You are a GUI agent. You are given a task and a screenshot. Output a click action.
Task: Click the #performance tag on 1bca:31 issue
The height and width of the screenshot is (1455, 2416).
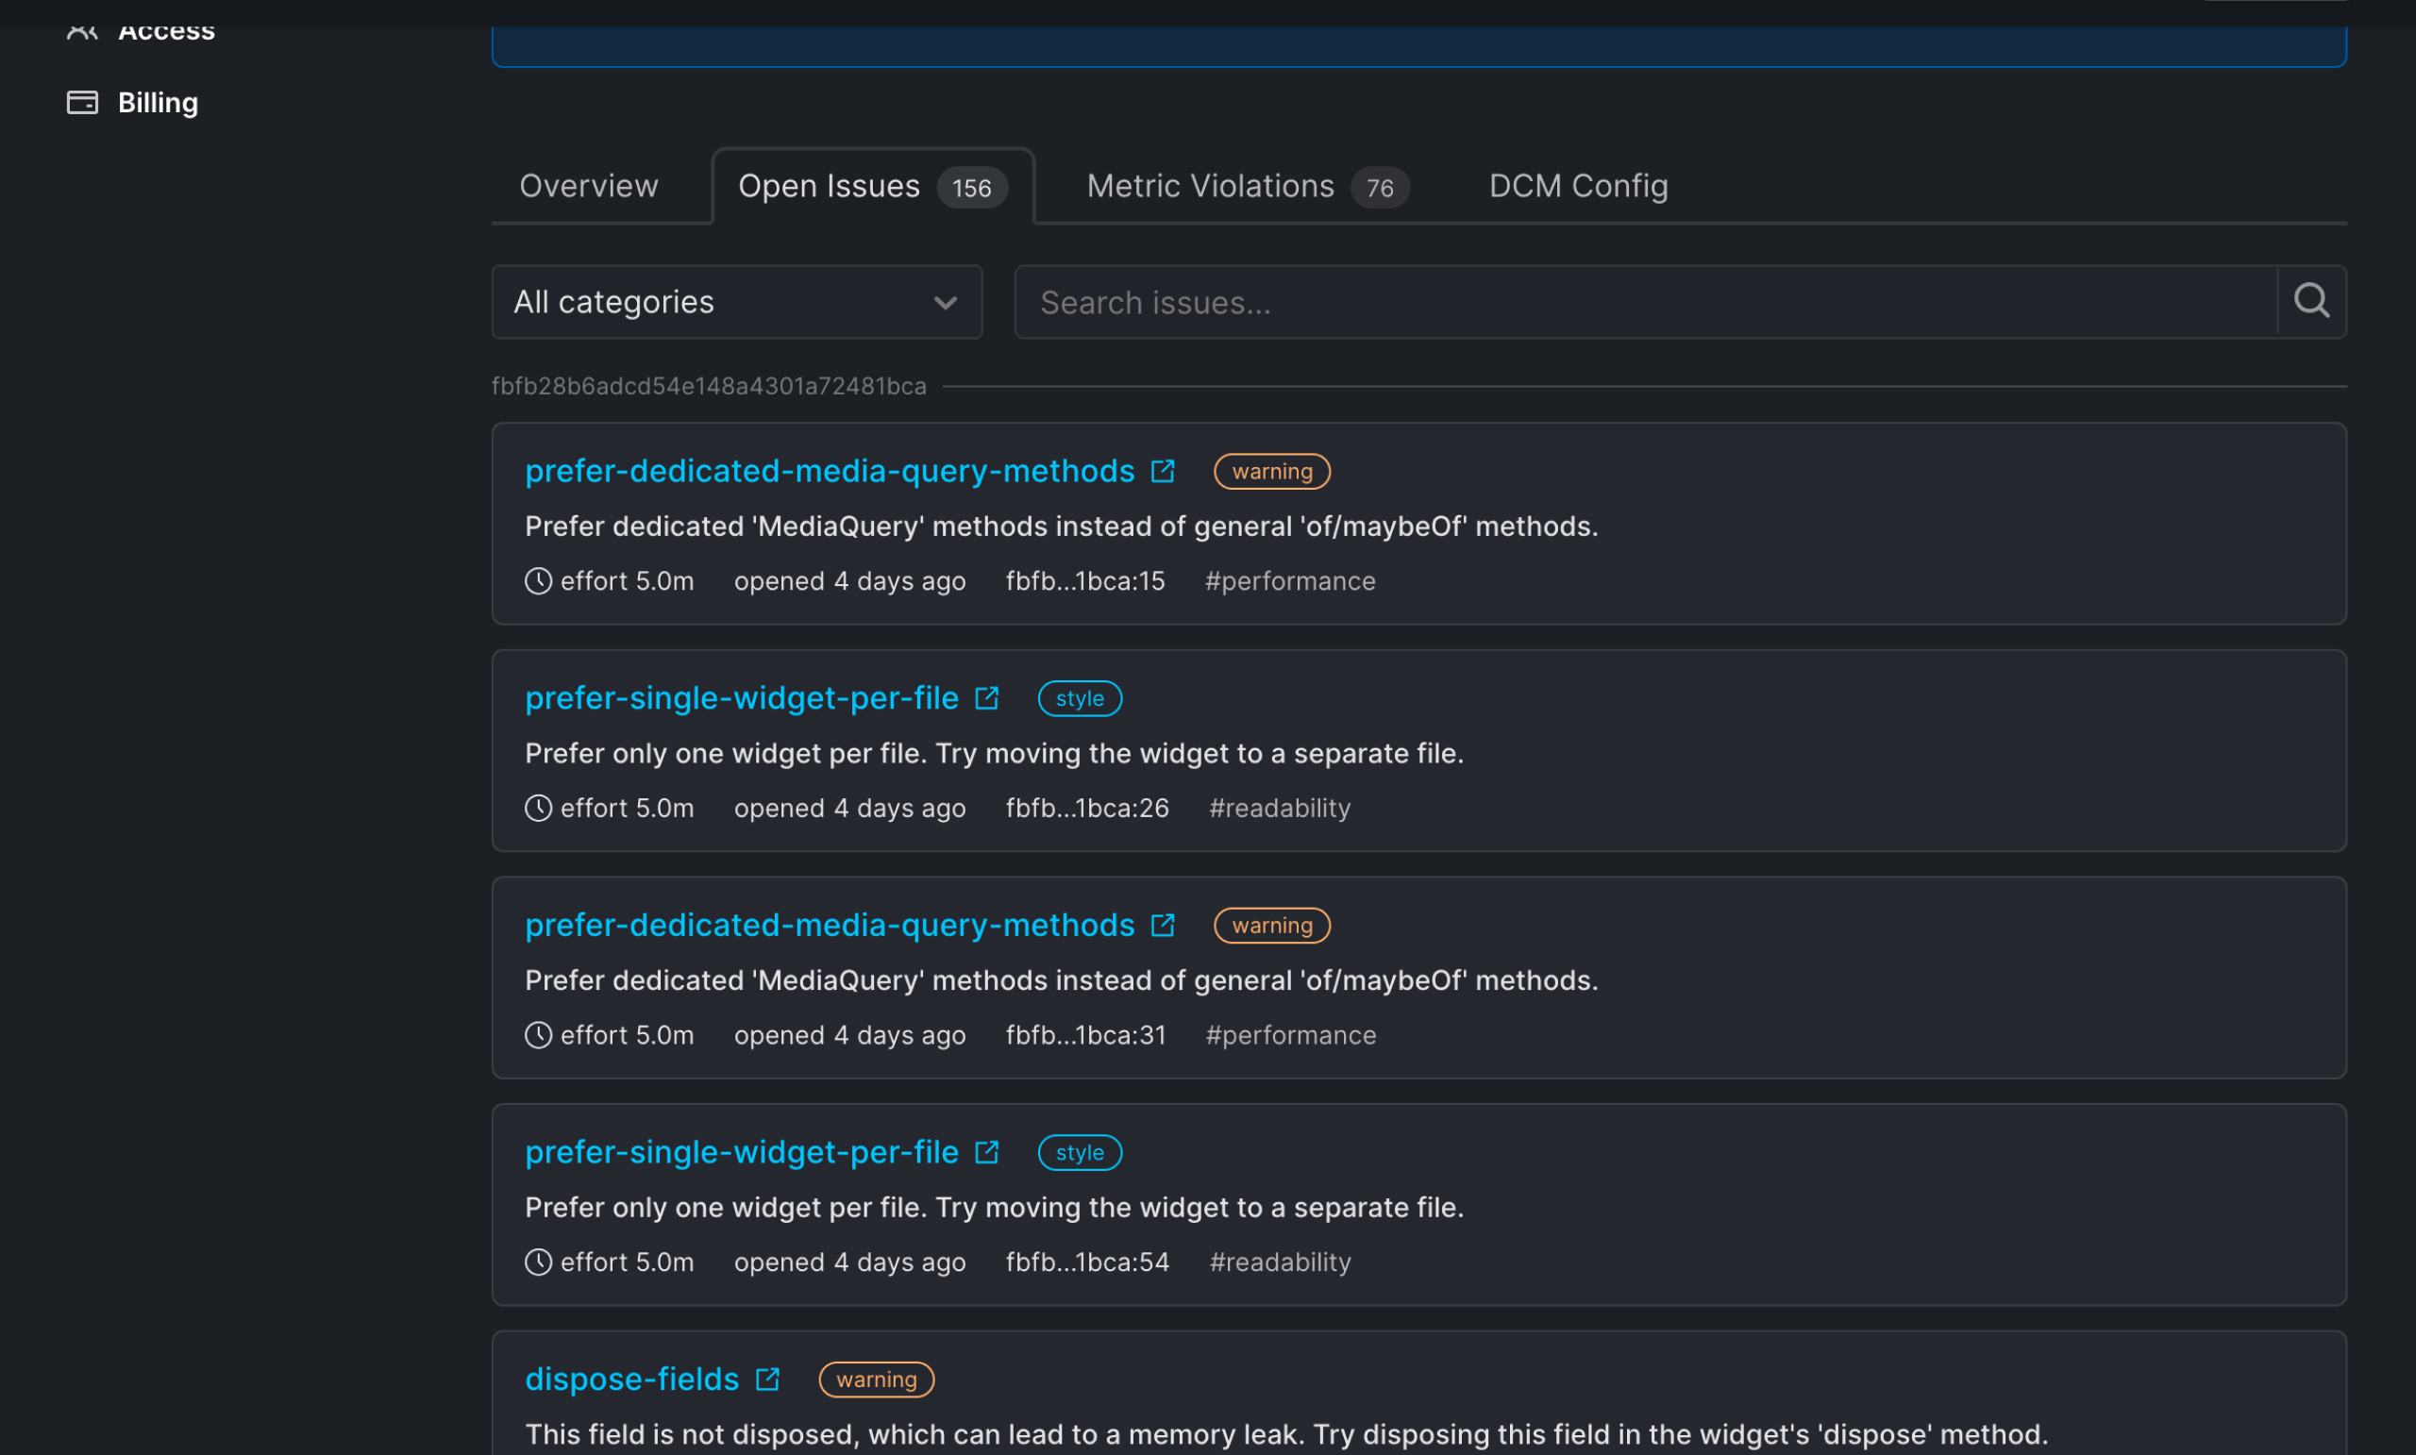[x=1290, y=1035]
